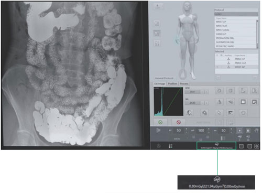Switch to the DX Image tab
The image size is (262, 193).
(x=160, y=84)
